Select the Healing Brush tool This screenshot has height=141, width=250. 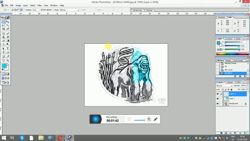tap(4, 33)
